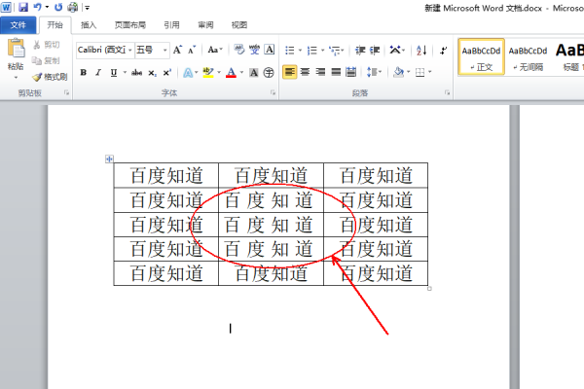Open the 段落 paragraph dialog launcher
Image resolution: width=584 pixels, height=389 pixels.
pos(448,92)
